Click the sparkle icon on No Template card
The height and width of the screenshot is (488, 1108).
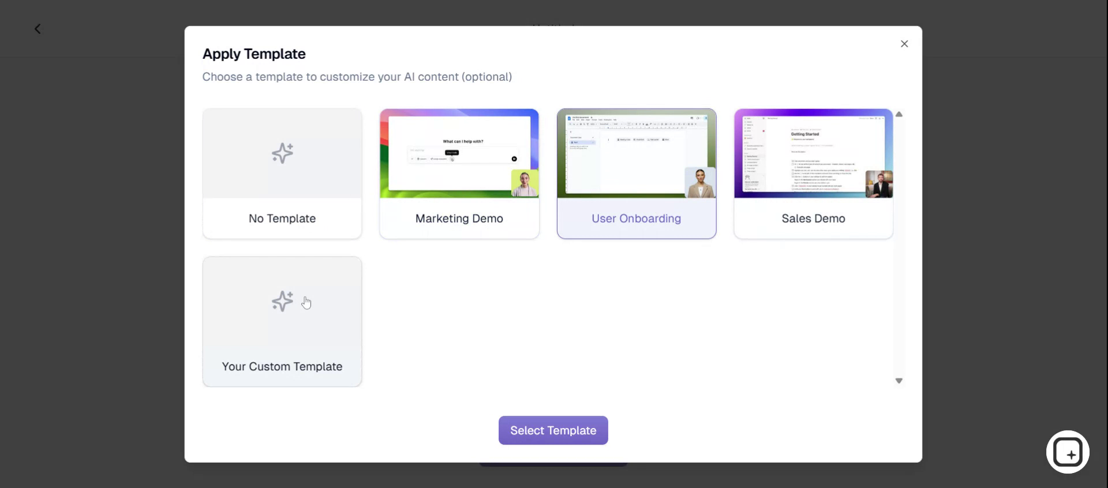[282, 153]
